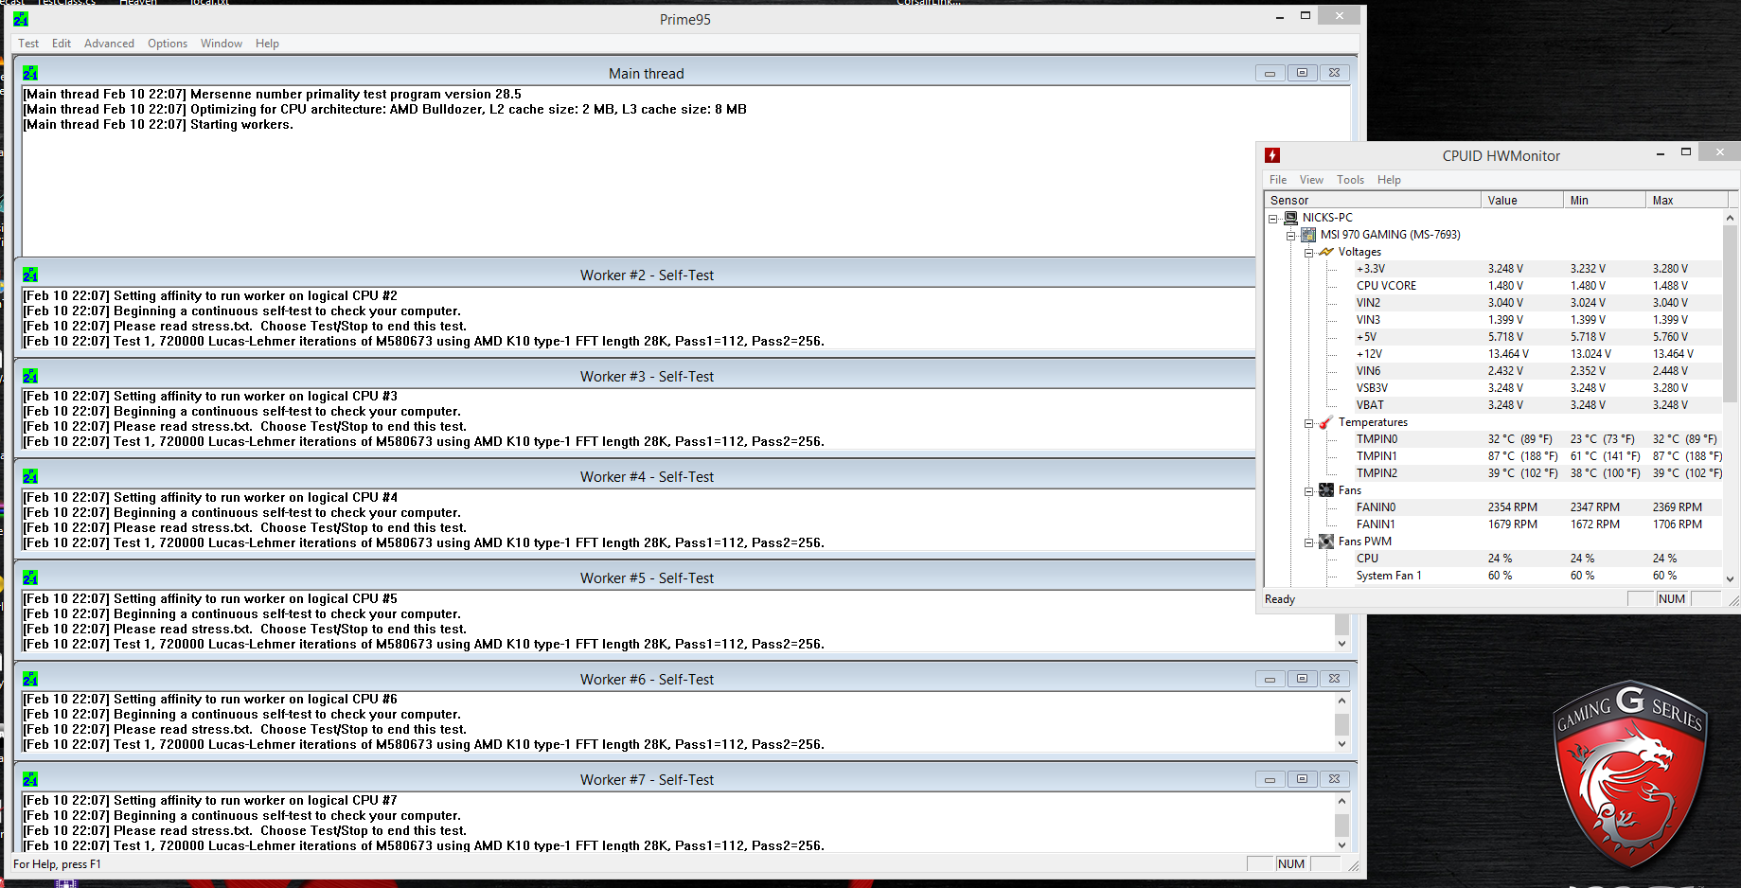Select the CPU VCORE row
The width and height of the screenshot is (1741, 888).
tap(1537, 286)
